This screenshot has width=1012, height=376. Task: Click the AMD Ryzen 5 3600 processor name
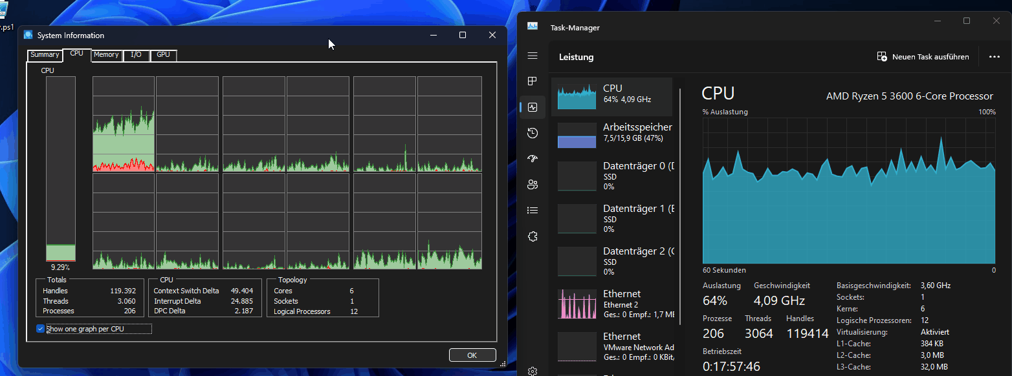tap(909, 96)
